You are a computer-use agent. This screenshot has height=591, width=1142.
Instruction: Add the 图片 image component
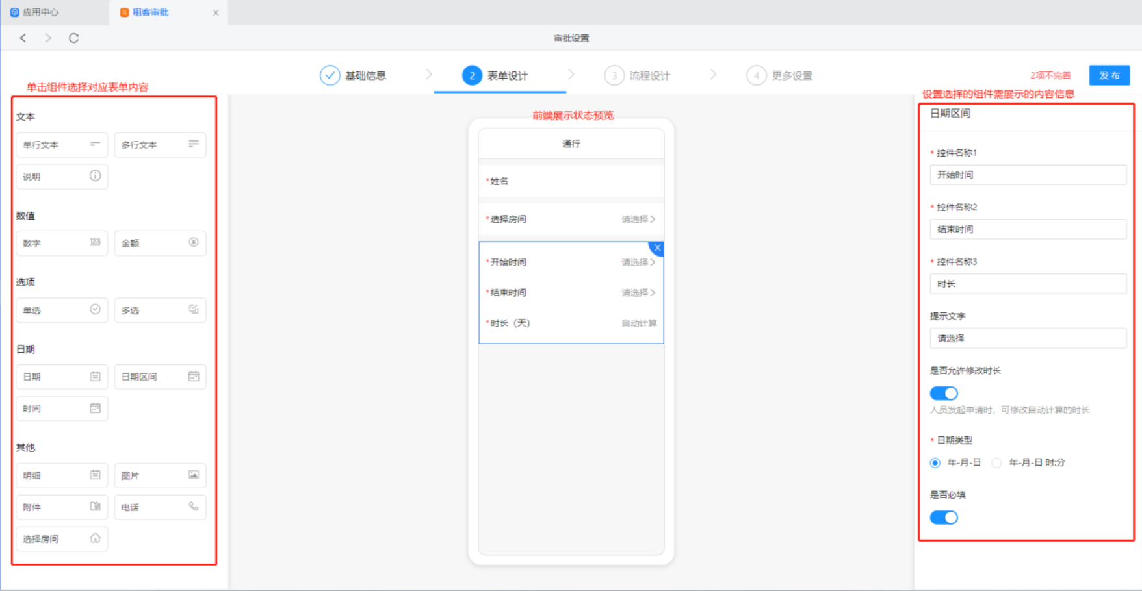coord(160,475)
